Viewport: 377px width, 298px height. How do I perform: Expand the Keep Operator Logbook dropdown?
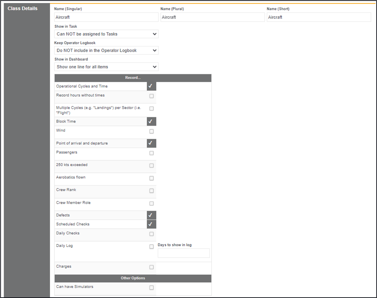[106, 51]
